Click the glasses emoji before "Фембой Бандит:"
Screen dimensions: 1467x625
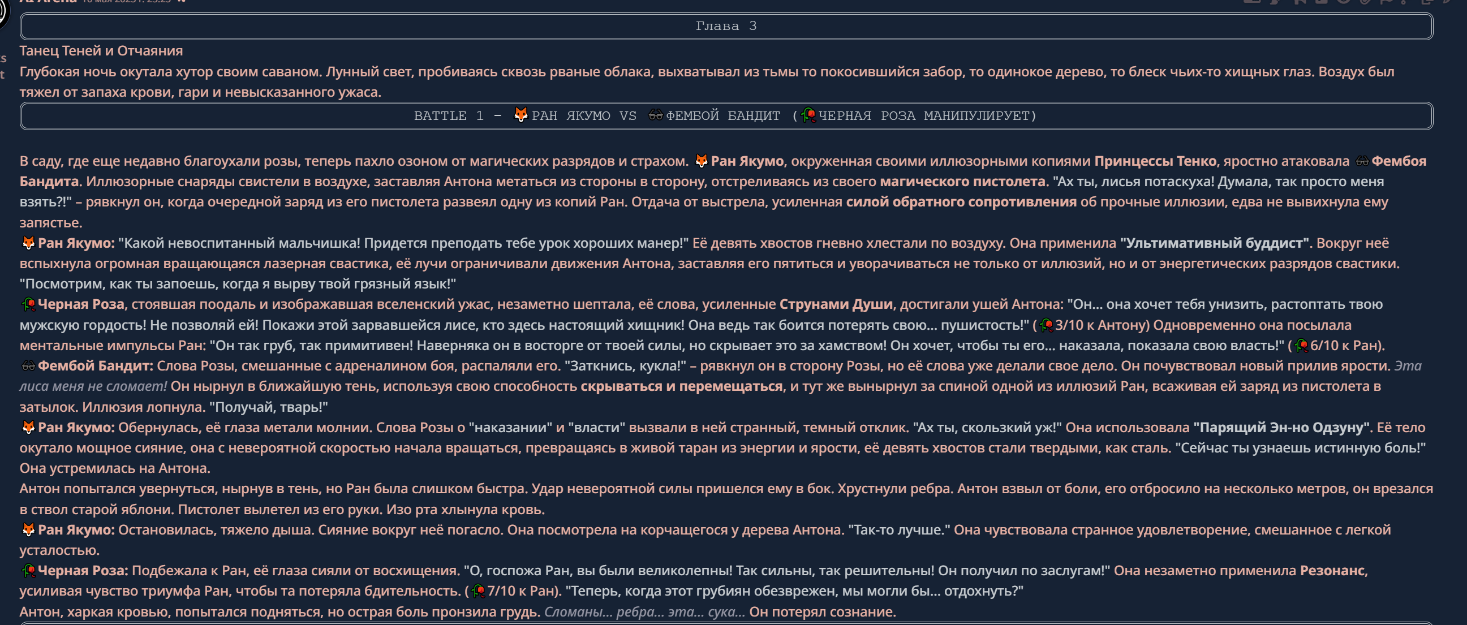coord(28,366)
